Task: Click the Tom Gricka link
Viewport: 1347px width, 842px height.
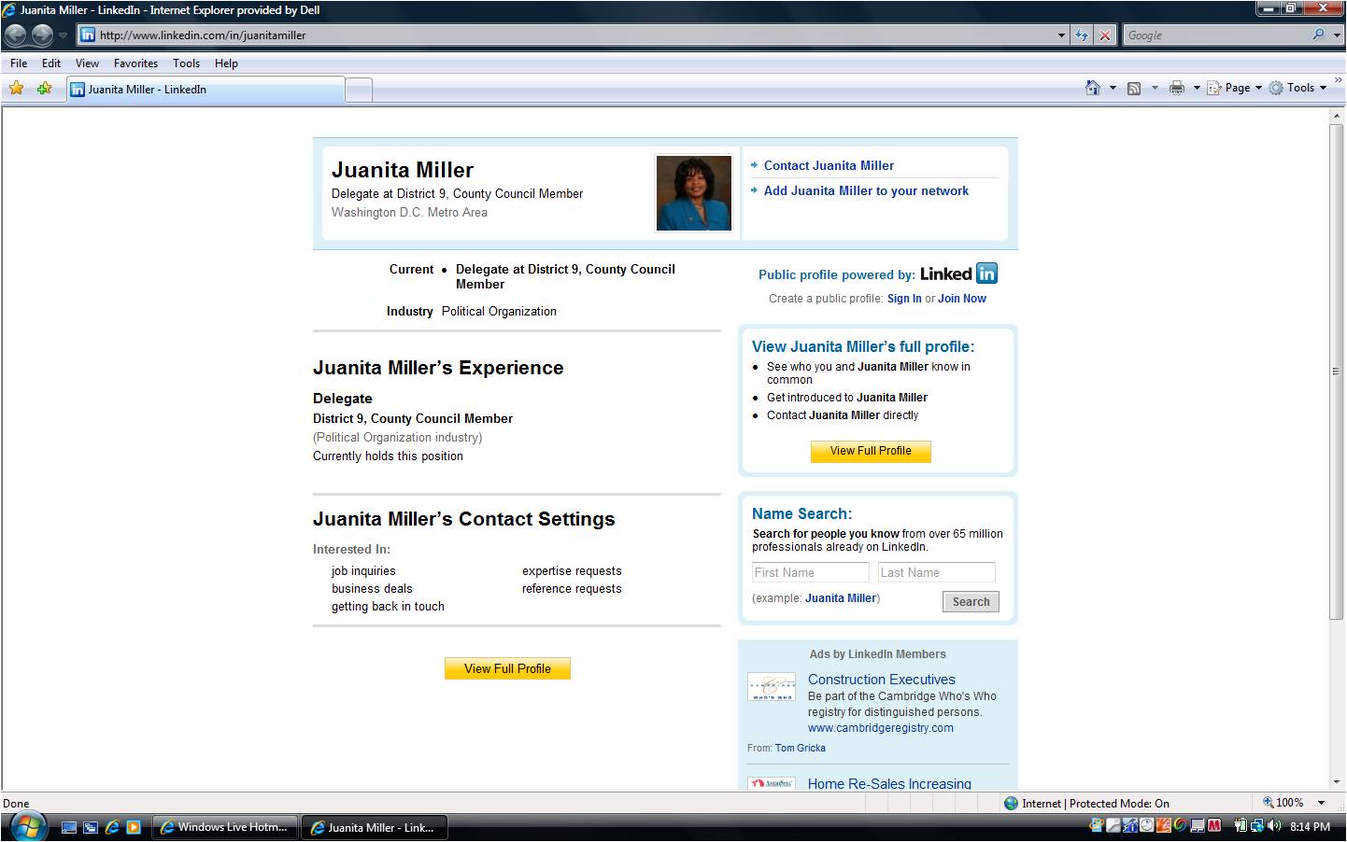Action: 800,748
